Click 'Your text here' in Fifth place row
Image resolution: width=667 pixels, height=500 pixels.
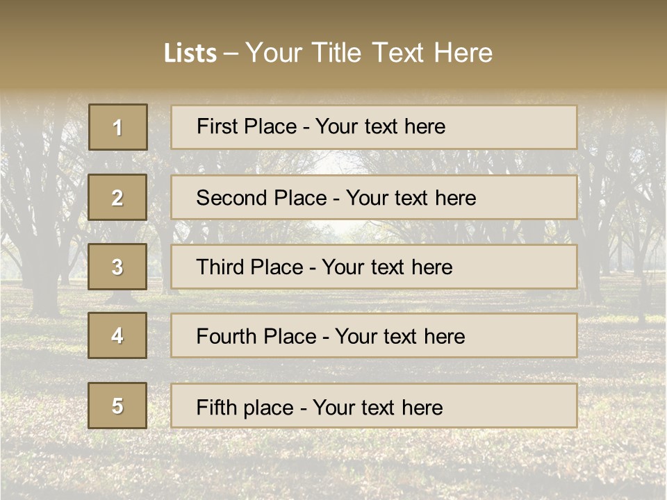pyautogui.click(x=378, y=408)
